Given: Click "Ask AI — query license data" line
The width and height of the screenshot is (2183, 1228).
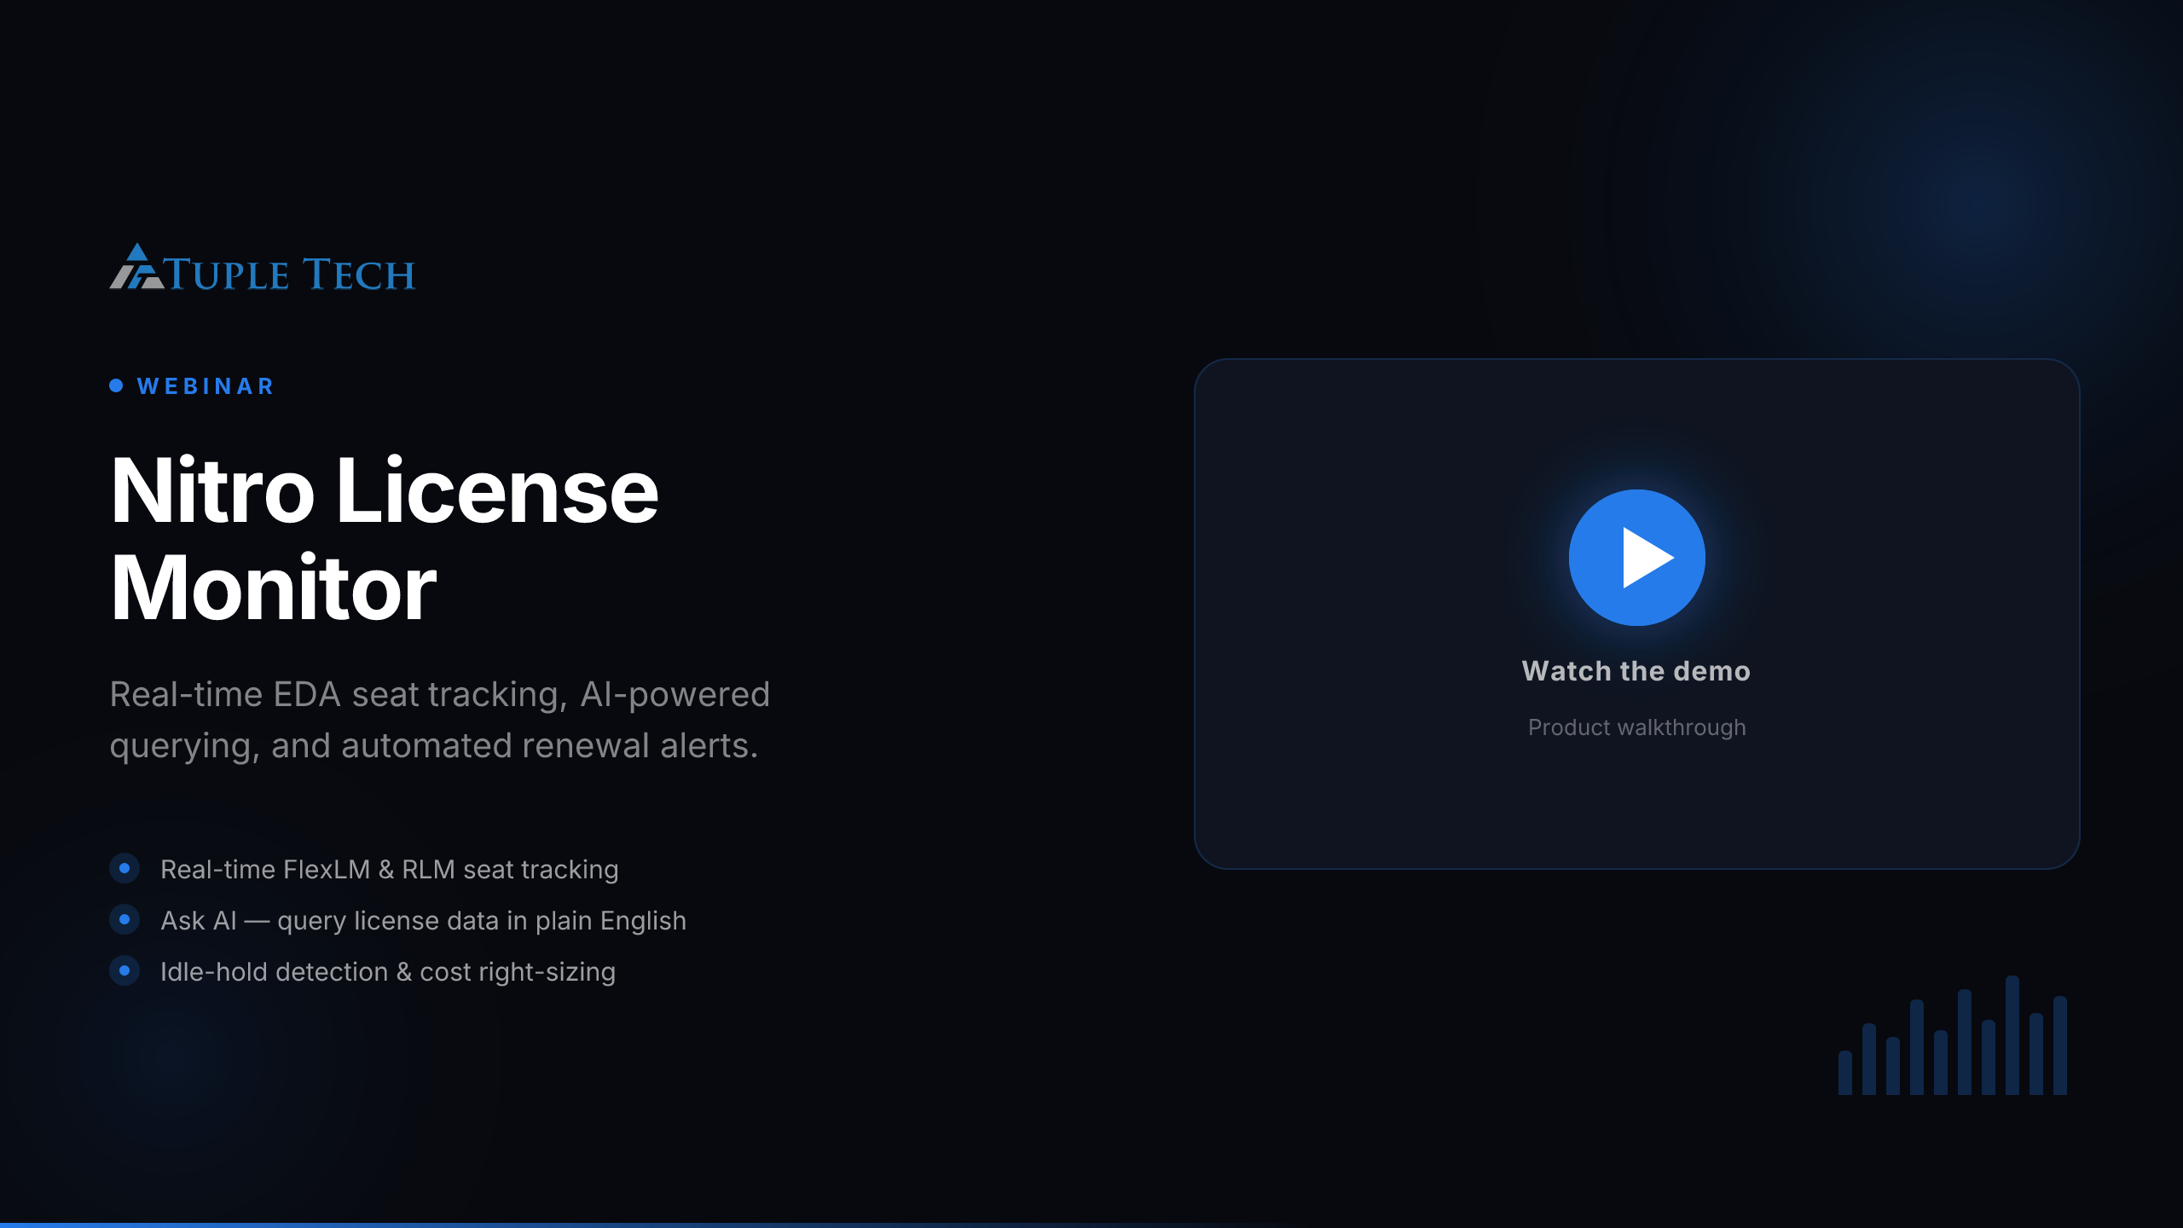Looking at the screenshot, I should (x=424, y=920).
